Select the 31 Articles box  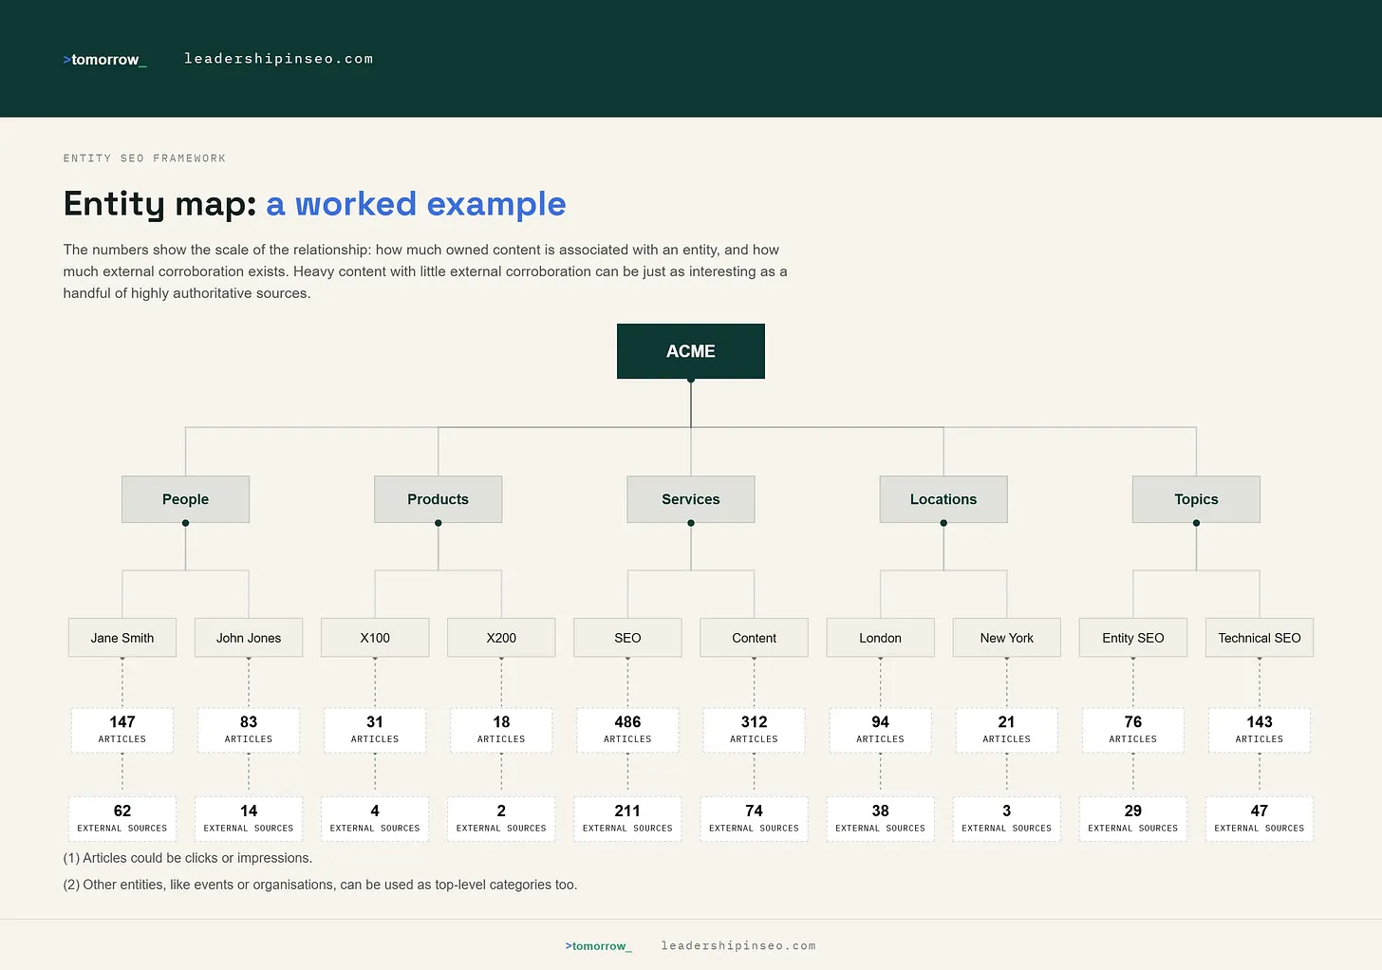click(375, 730)
